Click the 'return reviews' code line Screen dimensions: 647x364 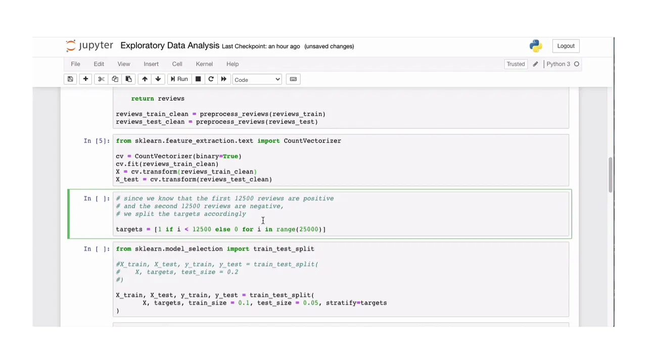(x=158, y=99)
